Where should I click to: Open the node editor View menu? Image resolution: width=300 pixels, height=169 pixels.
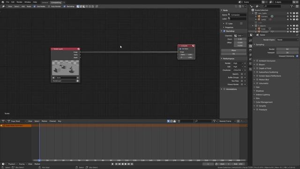[x=10, y=6]
